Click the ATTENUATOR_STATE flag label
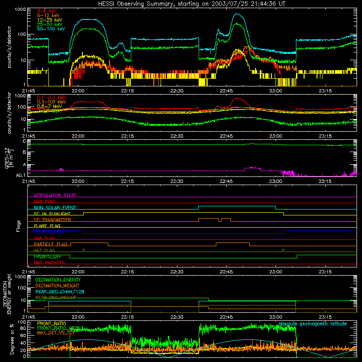 click(55, 195)
